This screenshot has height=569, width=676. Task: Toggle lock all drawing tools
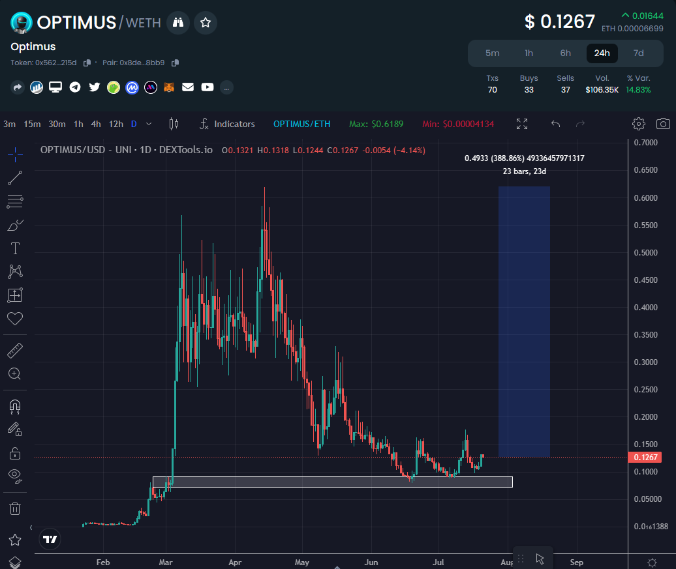[15, 453]
